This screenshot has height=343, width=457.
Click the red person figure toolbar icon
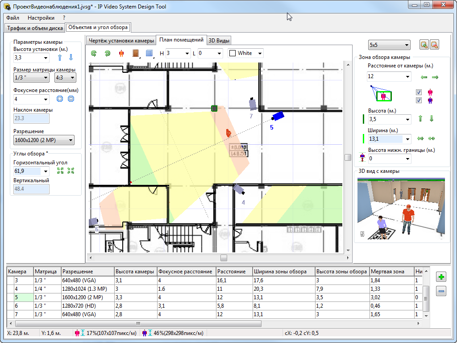[x=121, y=53]
